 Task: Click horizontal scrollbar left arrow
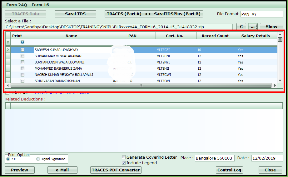coord(7,86)
